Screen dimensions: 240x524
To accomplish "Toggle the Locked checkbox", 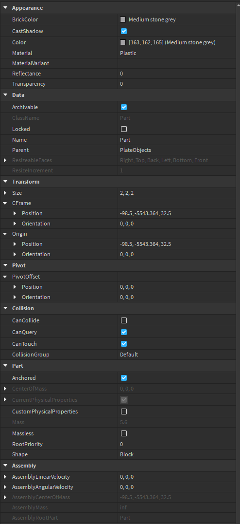I will coord(124,129).
